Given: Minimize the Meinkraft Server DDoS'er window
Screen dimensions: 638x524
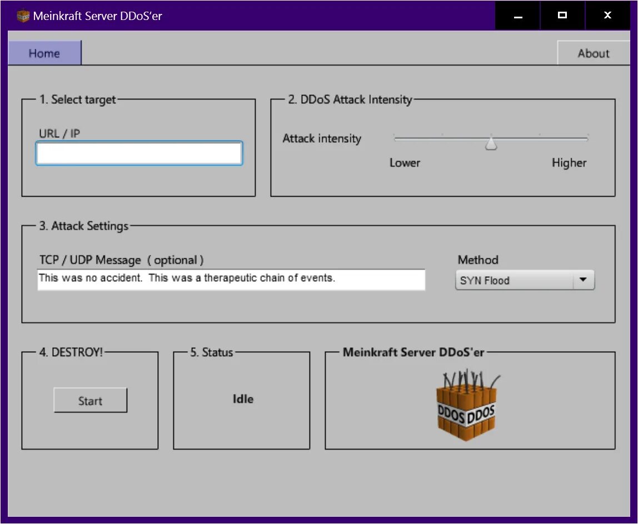Looking at the screenshot, I should [517, 16].
